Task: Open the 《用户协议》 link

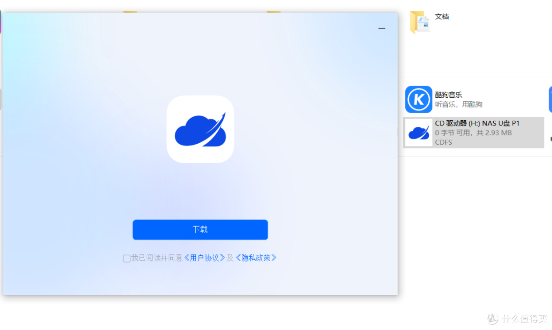Action: coord(204,258)
